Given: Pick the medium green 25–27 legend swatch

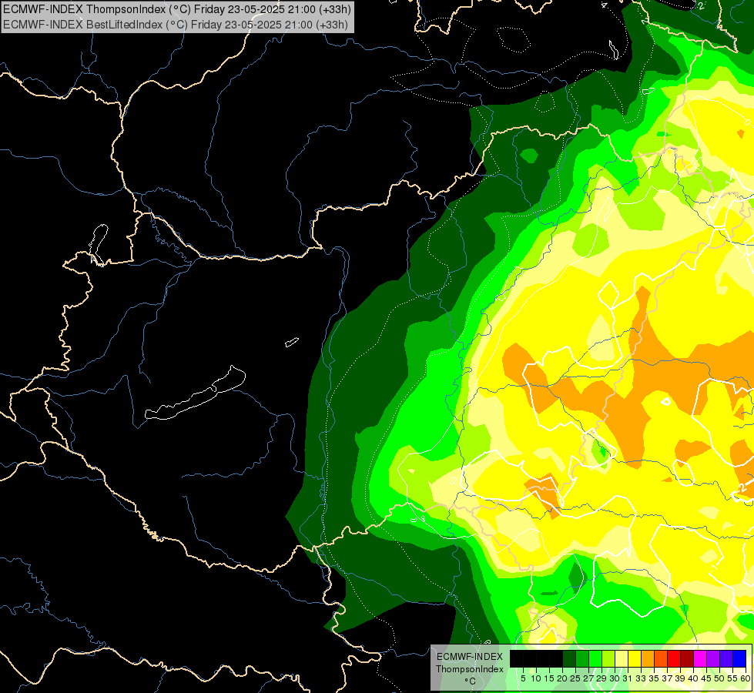Looking at the screenshot, I should click(582, 658).
